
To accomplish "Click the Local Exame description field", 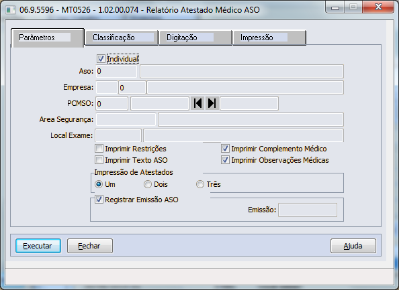I will [x=244, y=135].
